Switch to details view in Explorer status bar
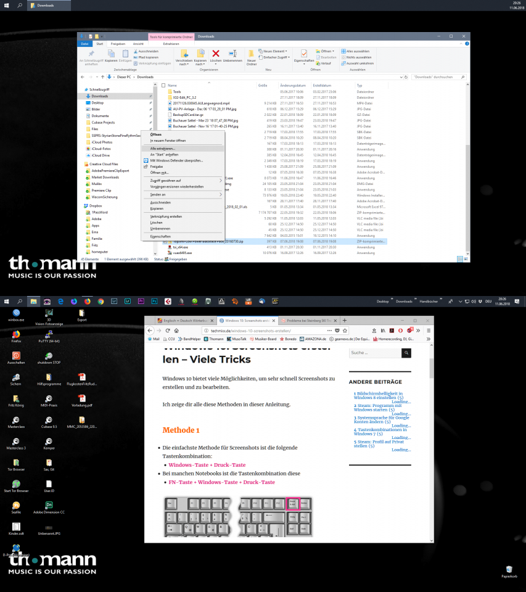526x592 pixels. coord(459,259)
